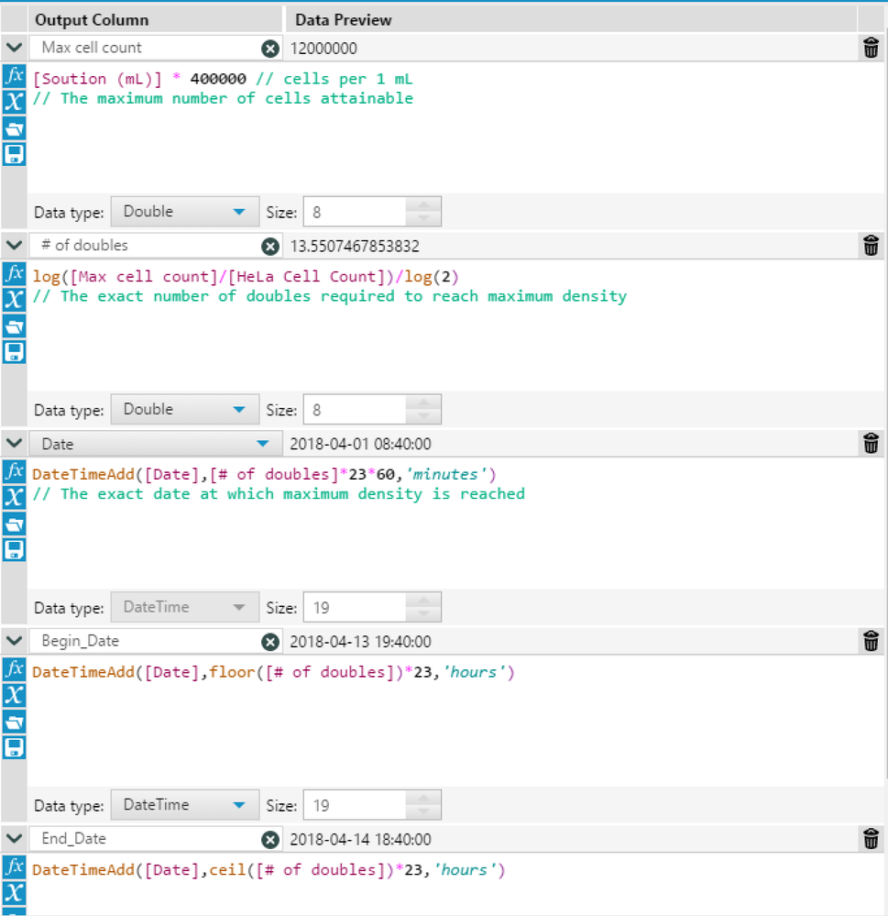Open saved expressions folder for Date expression
This screenshot has height=916, width=888.
tap(14, 524)
